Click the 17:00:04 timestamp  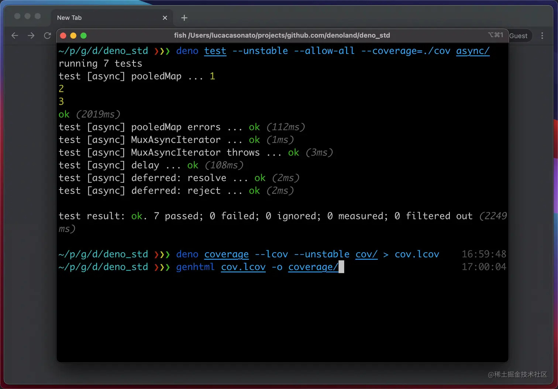tap(484, 267)
